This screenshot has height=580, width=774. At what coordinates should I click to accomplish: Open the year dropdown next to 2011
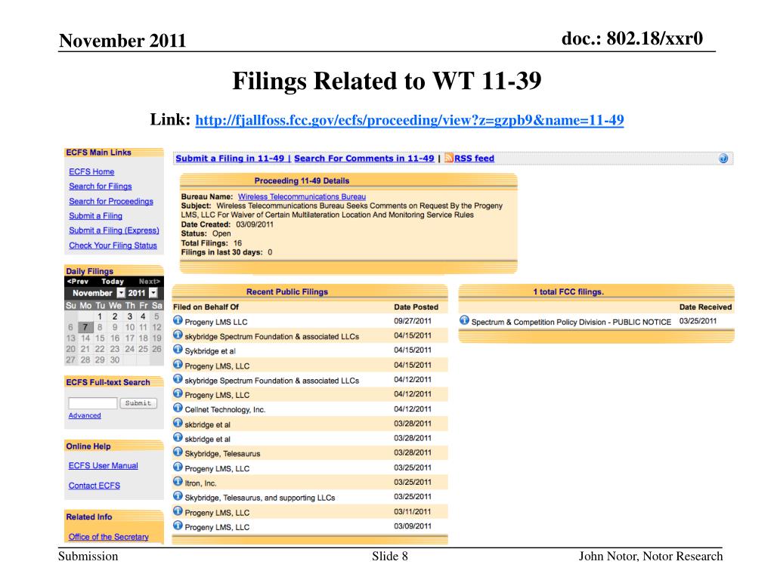(x=153, y=293)
